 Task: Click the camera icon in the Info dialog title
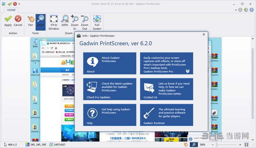[x=79, y=36]
